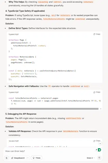Click the DeepSearch swirl icon
Image resolution: width=108 pixels, height=163 pixels.
(12, 158)
